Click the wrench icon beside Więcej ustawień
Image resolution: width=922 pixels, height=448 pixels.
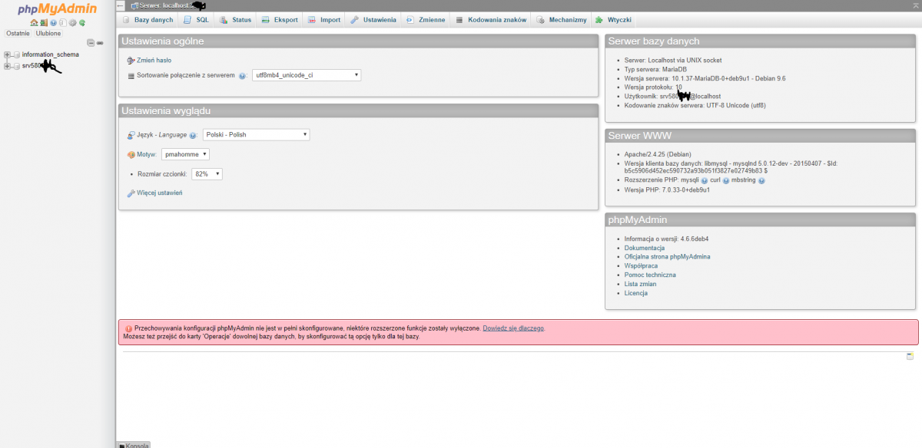(131, 193)
